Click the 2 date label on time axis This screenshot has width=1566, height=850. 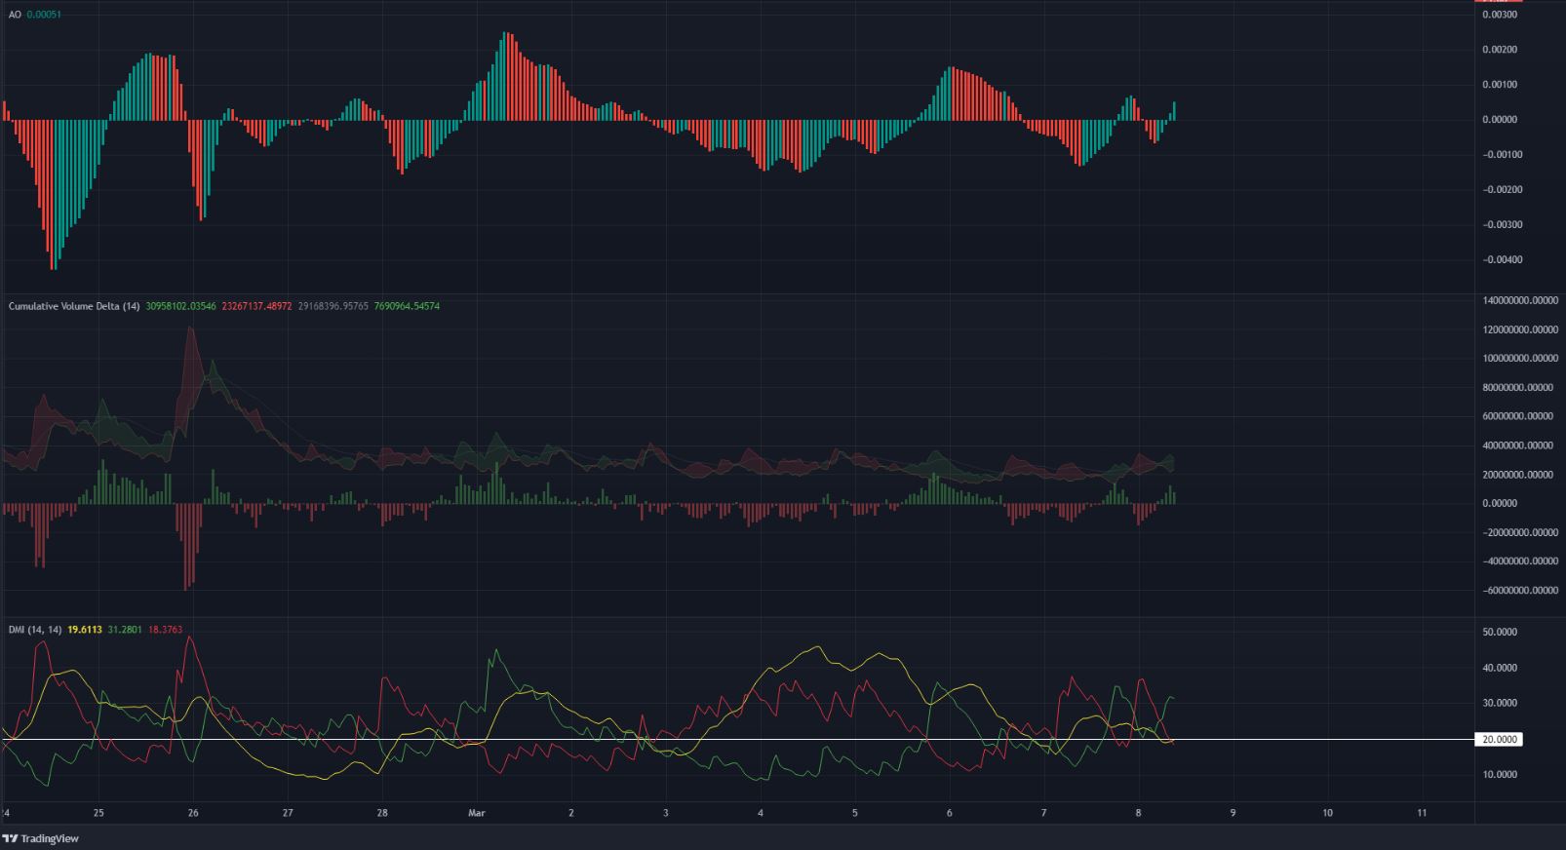571,812
